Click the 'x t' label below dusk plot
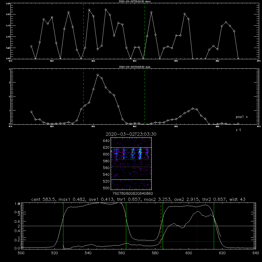The width and height of the screenshot is (262, 262). pos(238,130)
